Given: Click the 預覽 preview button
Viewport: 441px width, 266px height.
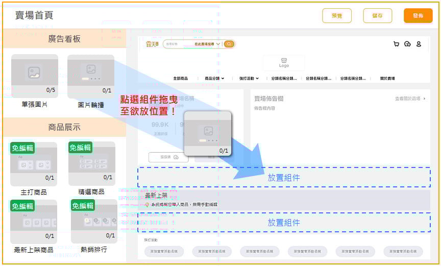Looking at the screenshot, I should click(x=337, y=16).
